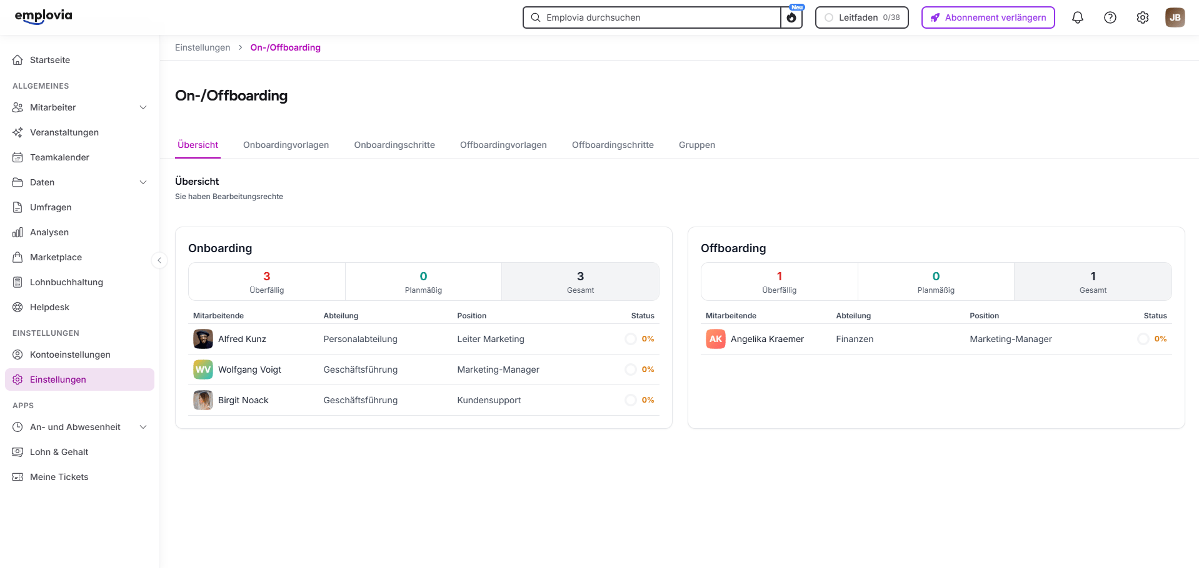The height and width of the screenshot is (568, 1199).
Task: Switch to the Gruppen tab
Action: (x=697, y=145)
